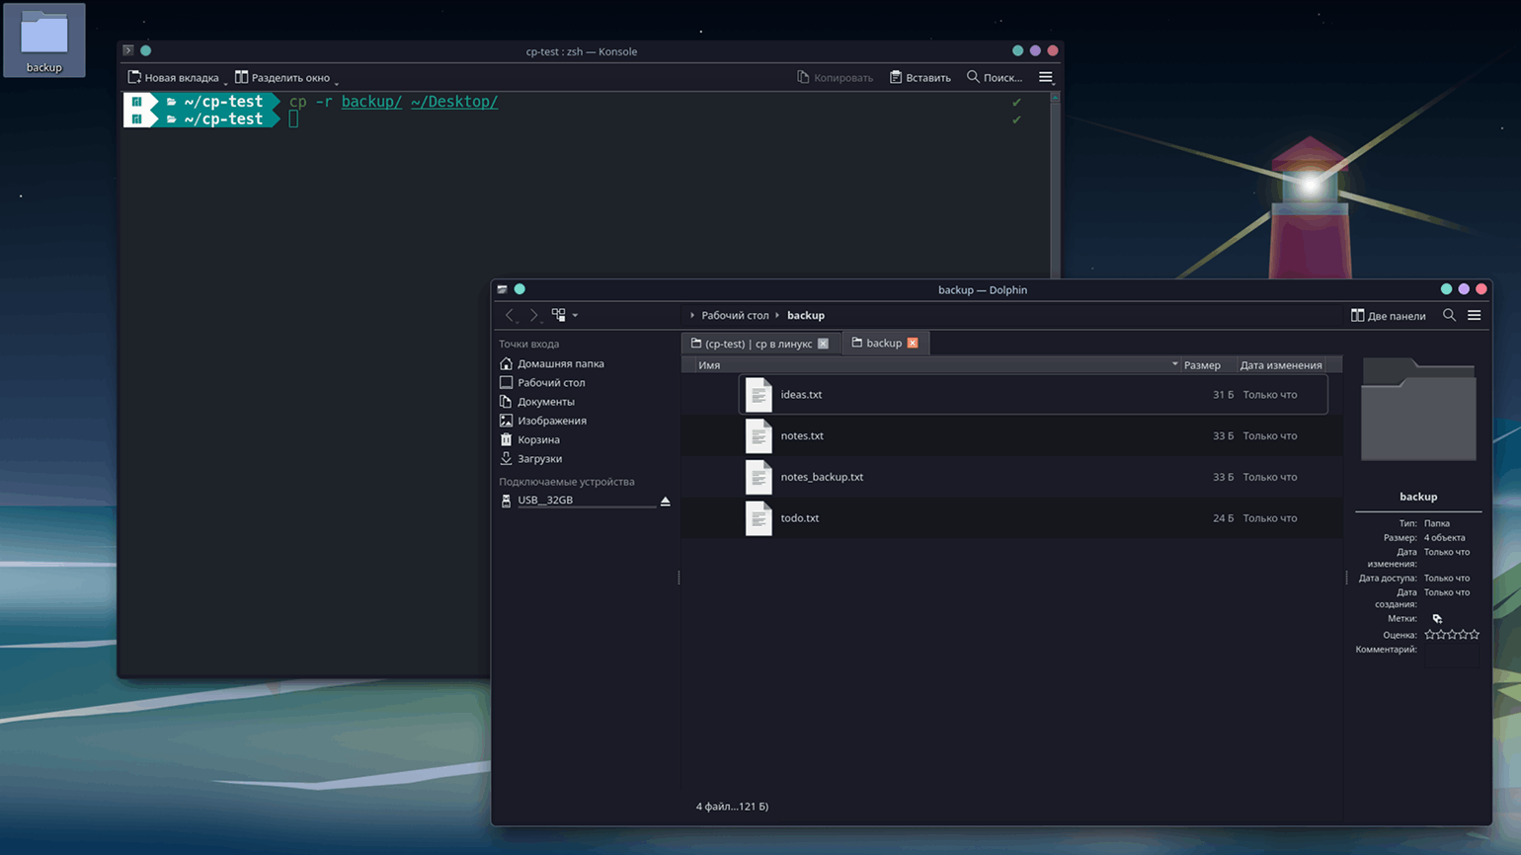Open the backup folder on the desktop
1521x855 pixels.
tap(43, 40)
